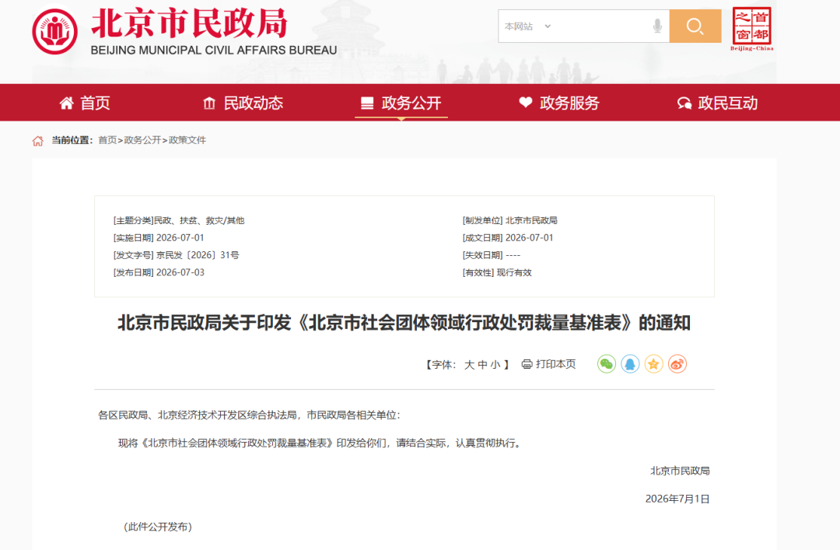The width and height of the screenshot is (840, 550).
Task: Follow the 政策文件 breadcrumb link
Action: pyautogui.click(x=187, y=140)
